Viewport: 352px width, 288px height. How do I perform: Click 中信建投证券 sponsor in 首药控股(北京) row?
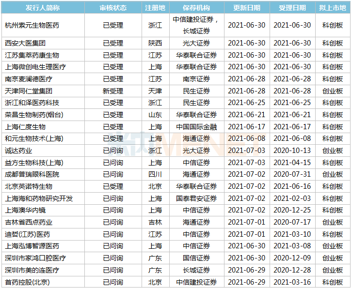(x=196, y=282)
